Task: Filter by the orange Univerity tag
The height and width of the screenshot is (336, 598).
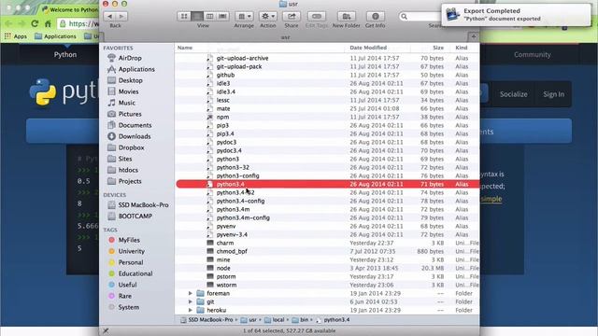Action: 131,251
